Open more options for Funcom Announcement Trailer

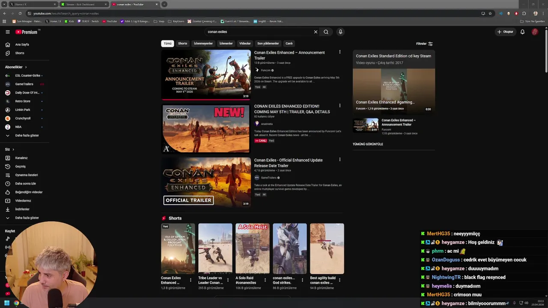coord(340,52)
